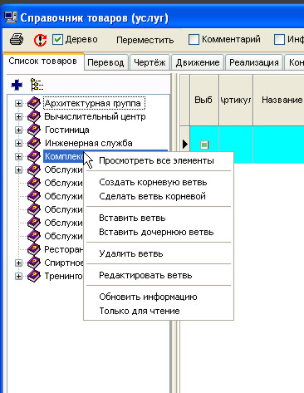Click the application icon in title bar

[x=11, y=18]
